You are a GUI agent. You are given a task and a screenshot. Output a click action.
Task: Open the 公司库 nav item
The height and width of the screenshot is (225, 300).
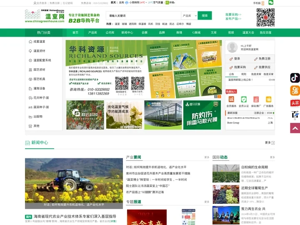[x=110, y=32]
